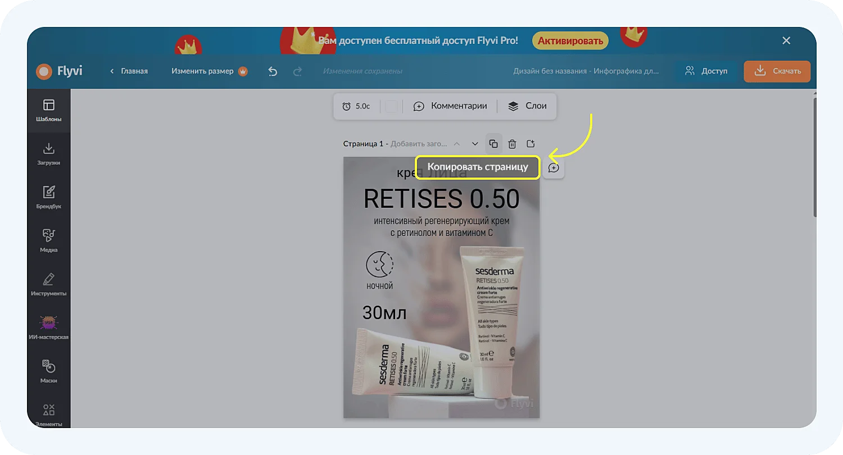Open the Элементы elements panel
The width and height of the screenshot is (843, 455).
tap(49, 415)
